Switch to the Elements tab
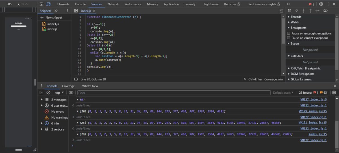The height and width of the screenshot is (153, 339). point(63,4)
